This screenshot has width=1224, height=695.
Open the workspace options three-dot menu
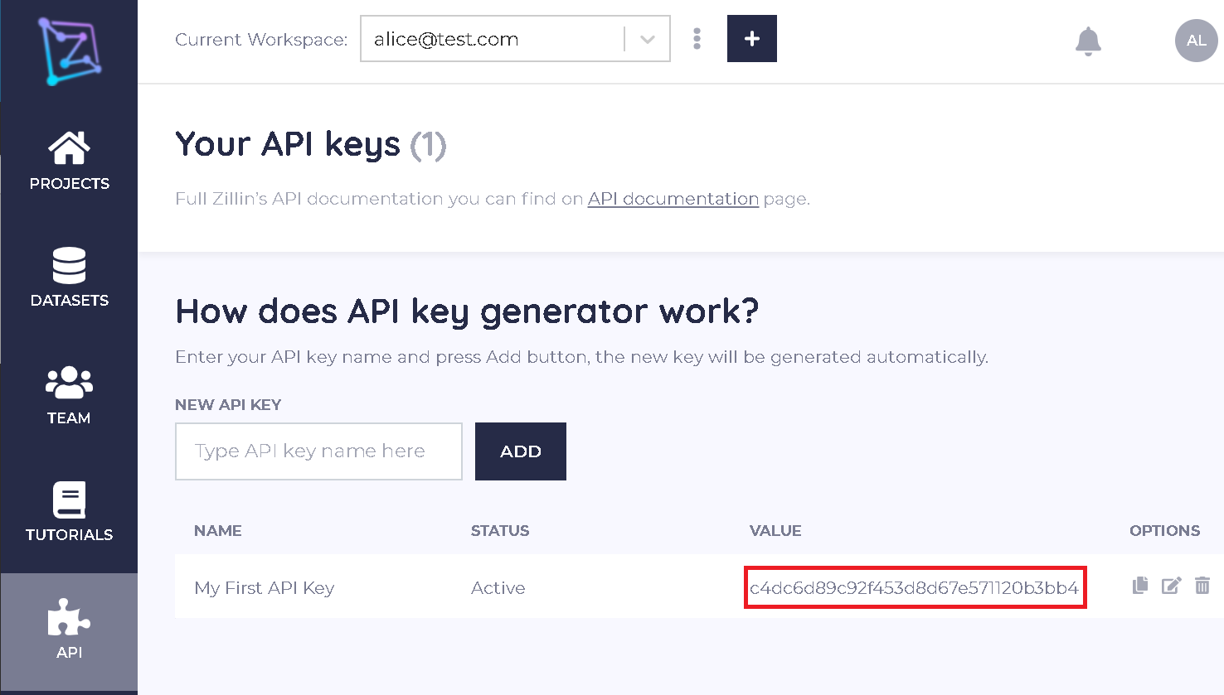tap(697, 39)
